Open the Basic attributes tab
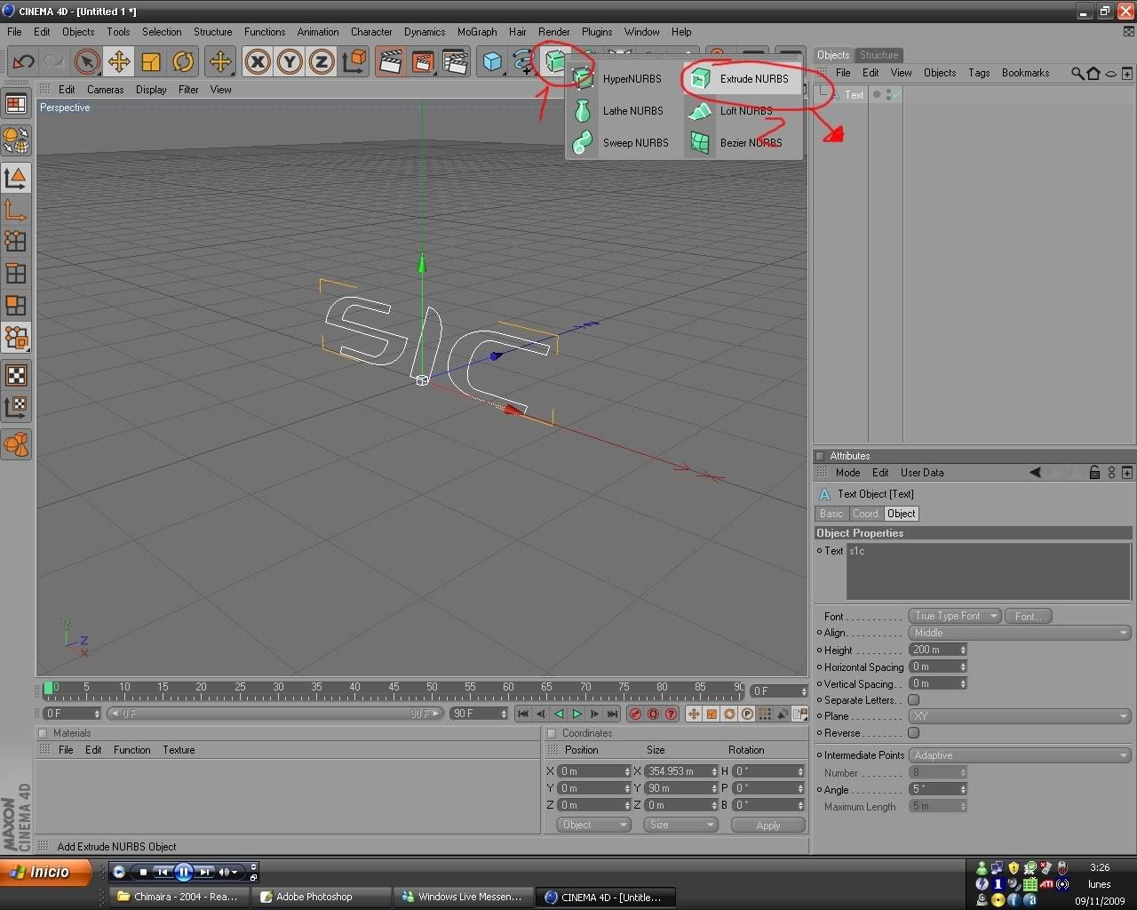This screenshot has height=910, width=1137. click(831, 514)
